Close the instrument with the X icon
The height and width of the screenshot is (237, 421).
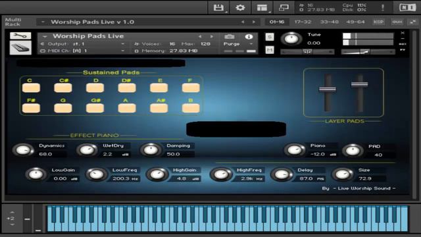[x=403, y=33]
